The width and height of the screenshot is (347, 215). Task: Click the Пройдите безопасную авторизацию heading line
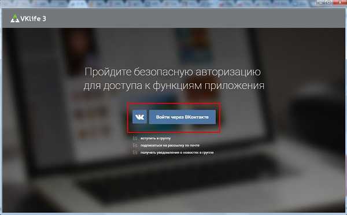click(x=172, y=72)
